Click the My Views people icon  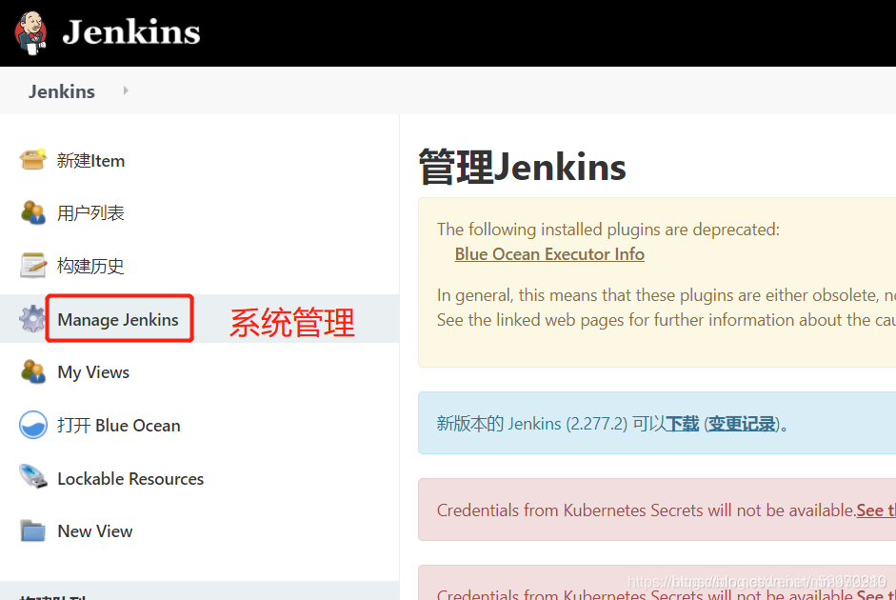click(32, 371)
